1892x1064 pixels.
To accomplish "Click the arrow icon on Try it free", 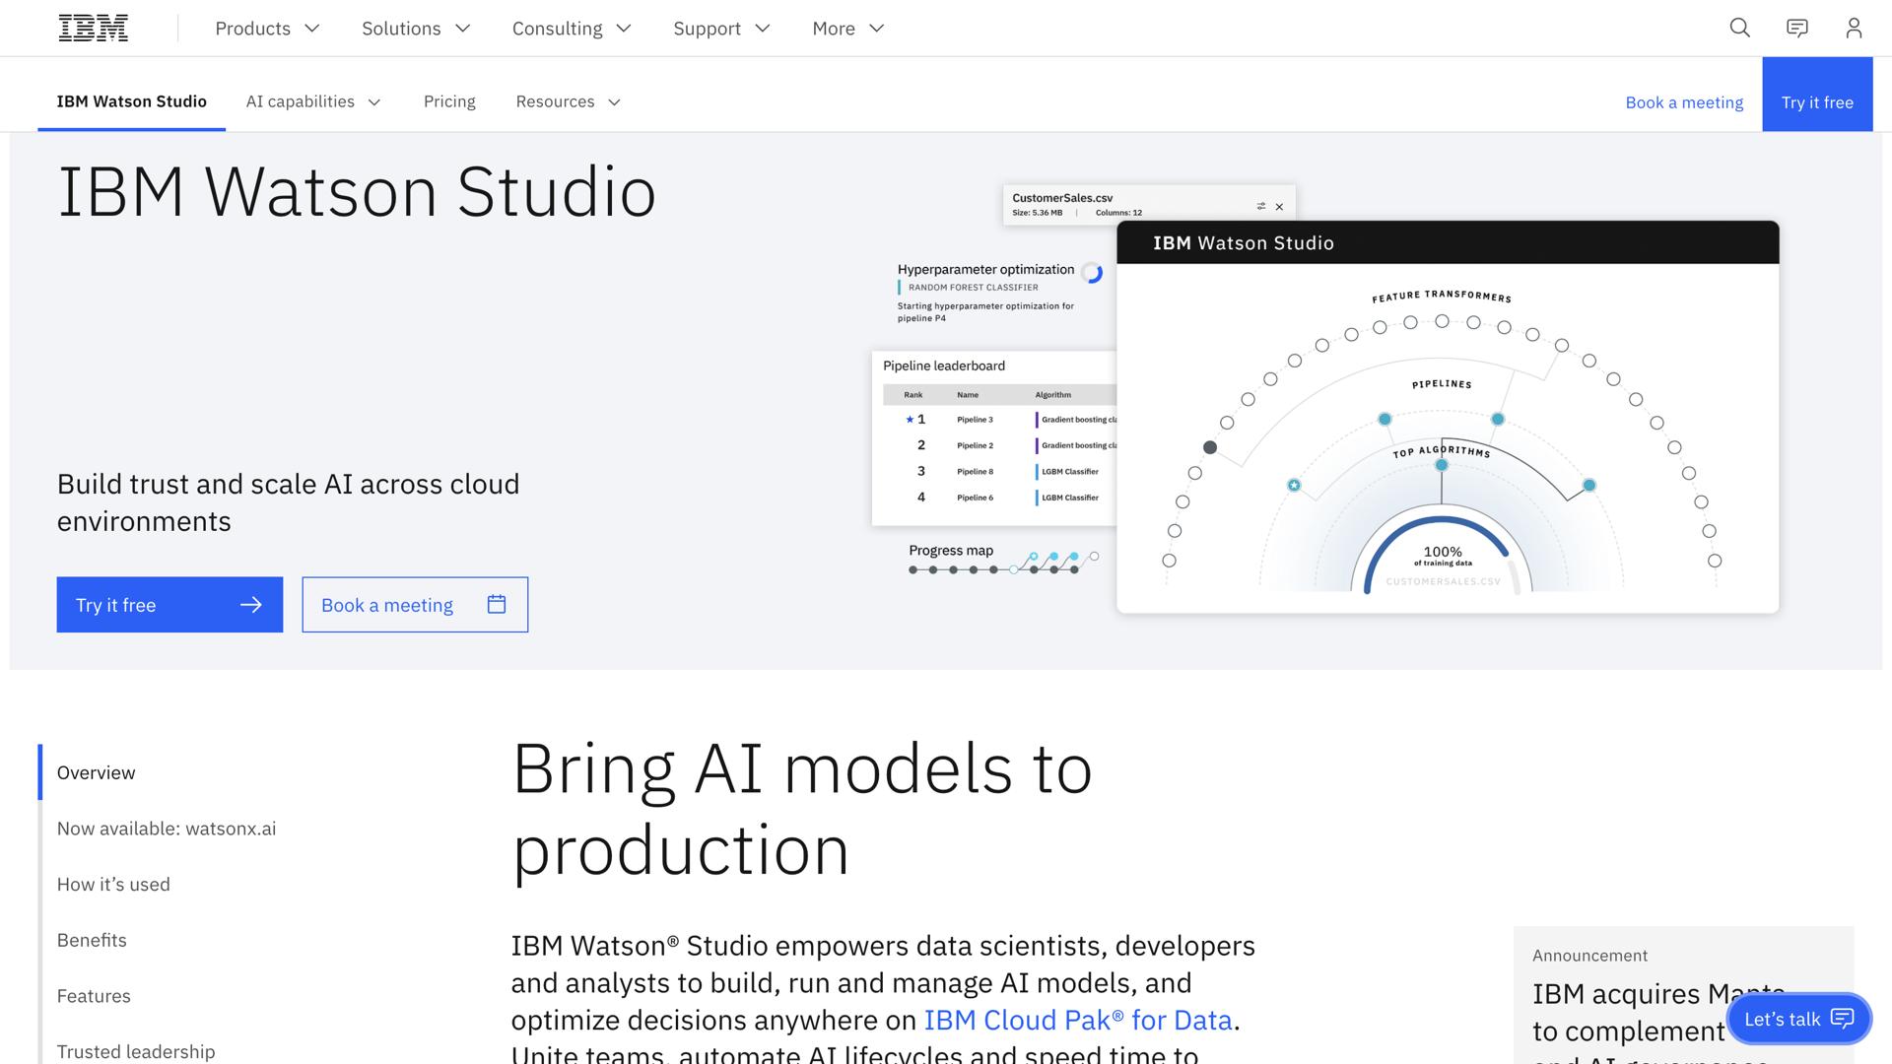I will tap(253, 604).
